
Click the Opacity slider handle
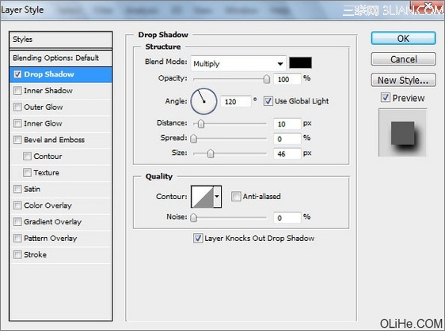coord(267,79)
